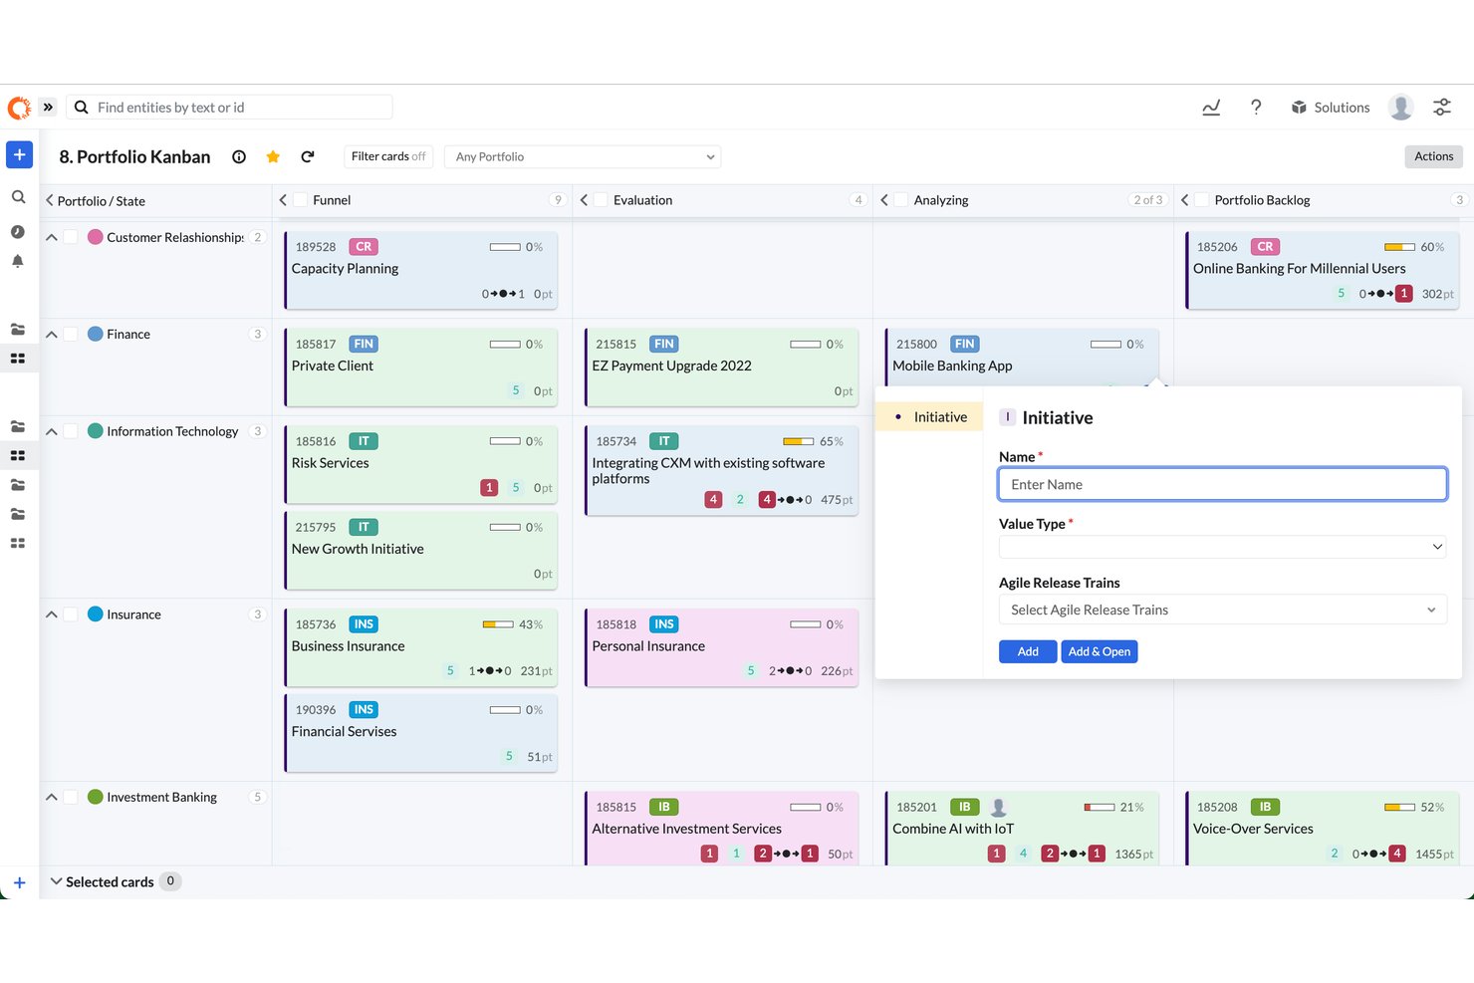Open the Actions menu button
The height and width of the screenshot is (983, 1474).
click(x=1433, y=156)
